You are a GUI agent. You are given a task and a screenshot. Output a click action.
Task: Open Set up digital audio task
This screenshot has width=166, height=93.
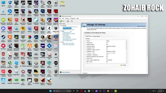(67, 38)
